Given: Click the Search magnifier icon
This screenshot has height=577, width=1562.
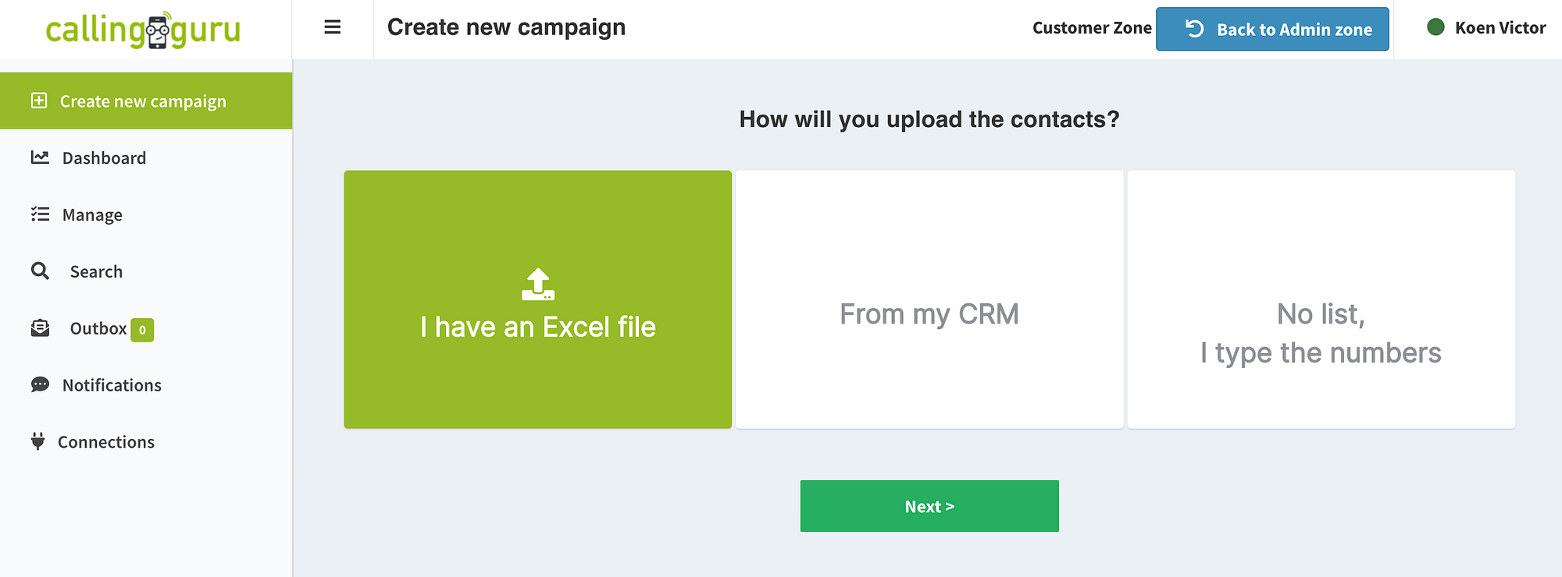Looking at the screenshot, I should pyautogui.click(x=40, y=271).
